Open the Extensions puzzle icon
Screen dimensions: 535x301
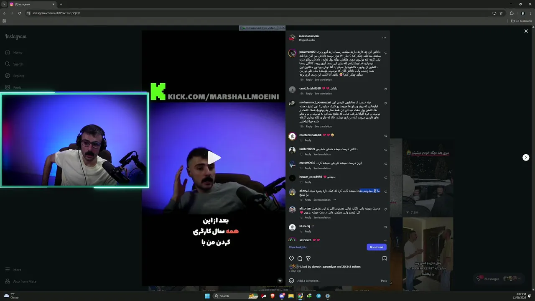(512, 13)
